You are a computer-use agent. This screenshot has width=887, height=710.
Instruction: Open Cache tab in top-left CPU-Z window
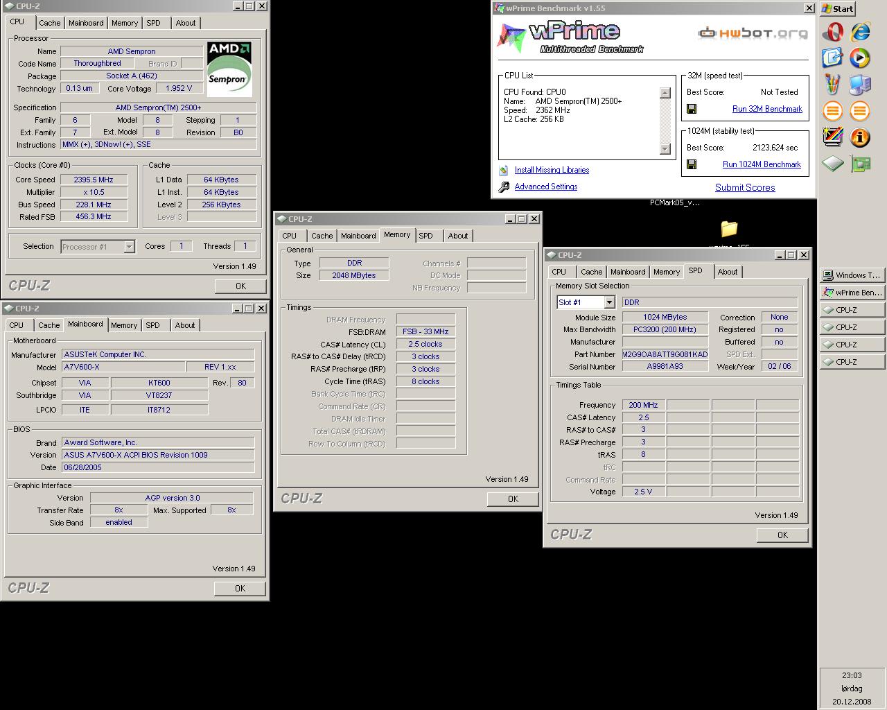pyautogui.click(x=49, y=23)
